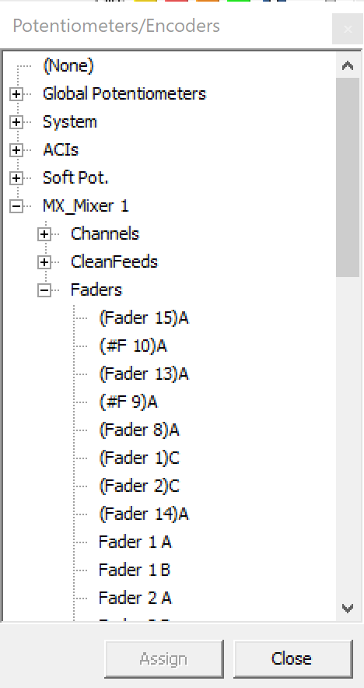Select the (#F 9)A item
The width and height of the screenshot is (364, 688).
pyautogui.click(x=128, y=402)
